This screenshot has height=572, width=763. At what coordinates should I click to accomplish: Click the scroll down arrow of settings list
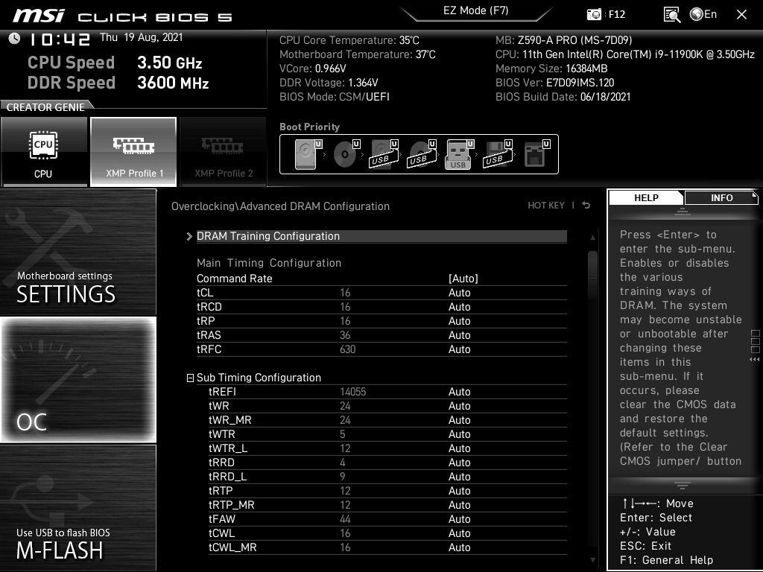592,560
